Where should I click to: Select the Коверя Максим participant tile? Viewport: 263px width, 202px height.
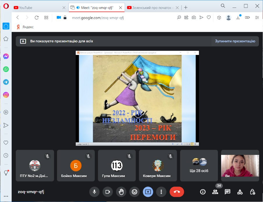(x=158, y=166)
